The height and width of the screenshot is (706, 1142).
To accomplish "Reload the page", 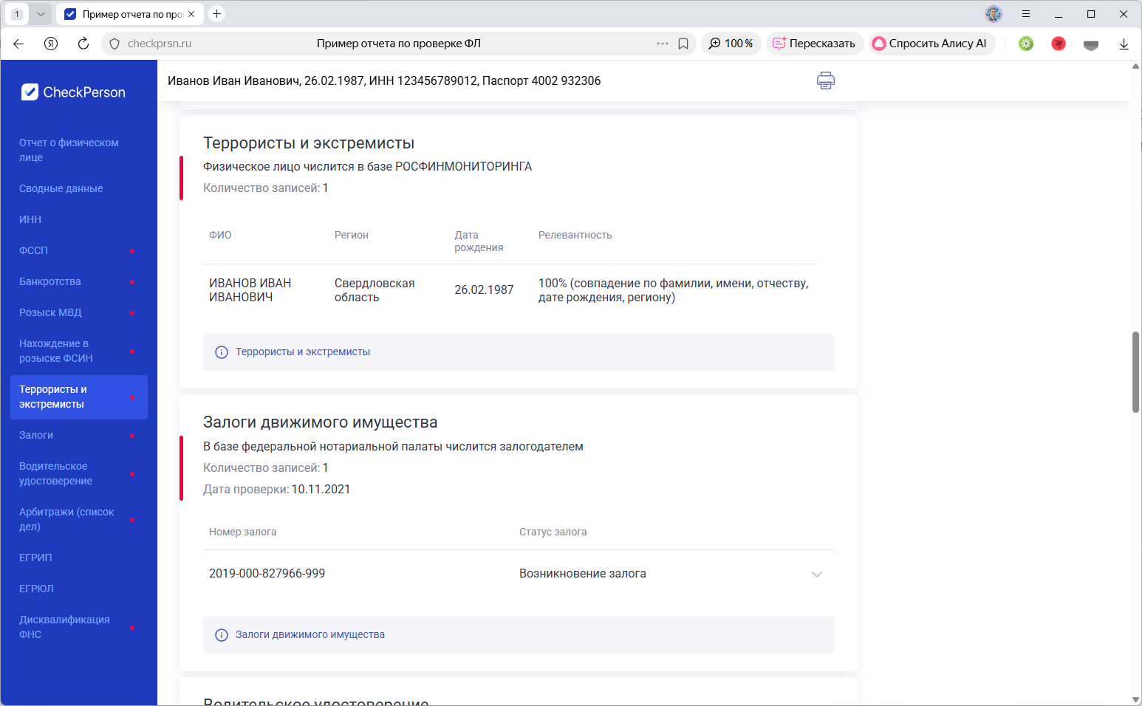I will (x=83, y=44).
